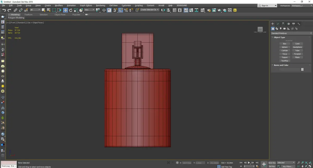Image resolution: width=313 pixels, height=168 pixels.
Task: Click the Undo arrow icon
Action: (4, 10)
